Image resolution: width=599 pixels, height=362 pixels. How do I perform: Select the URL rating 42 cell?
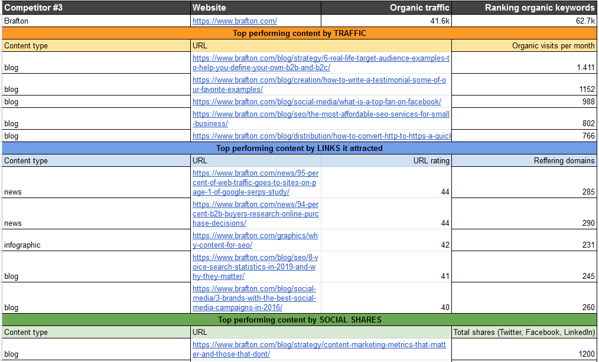[386, 241]
